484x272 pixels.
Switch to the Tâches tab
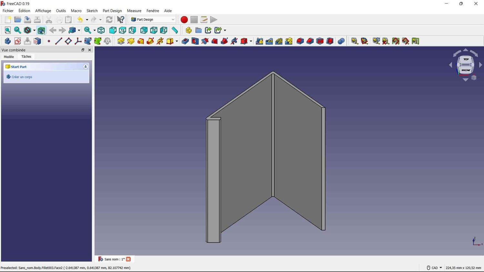[26, 56]
